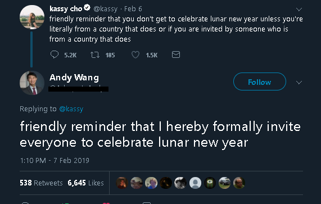This screenshot has height=204, width=321.
Task: Open kassy cho's profile picture
Action: [32, 17]
